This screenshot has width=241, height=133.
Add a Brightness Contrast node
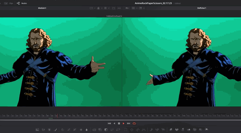(81, 130)
